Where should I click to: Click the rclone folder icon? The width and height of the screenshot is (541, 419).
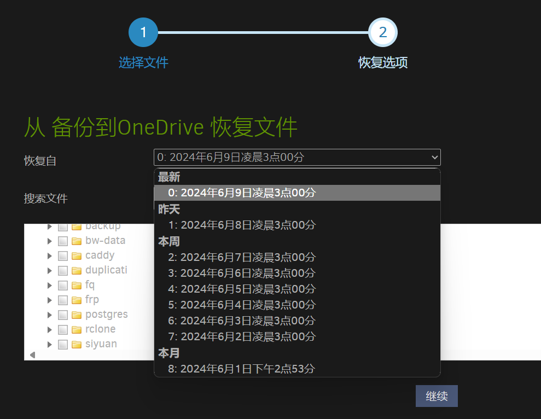76,330
